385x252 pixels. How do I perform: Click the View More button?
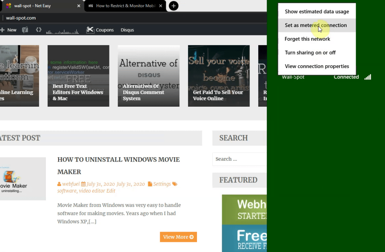178,237
